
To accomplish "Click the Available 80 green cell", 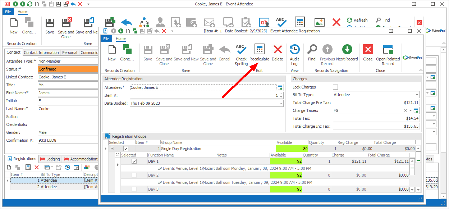I will click(292, 149).
